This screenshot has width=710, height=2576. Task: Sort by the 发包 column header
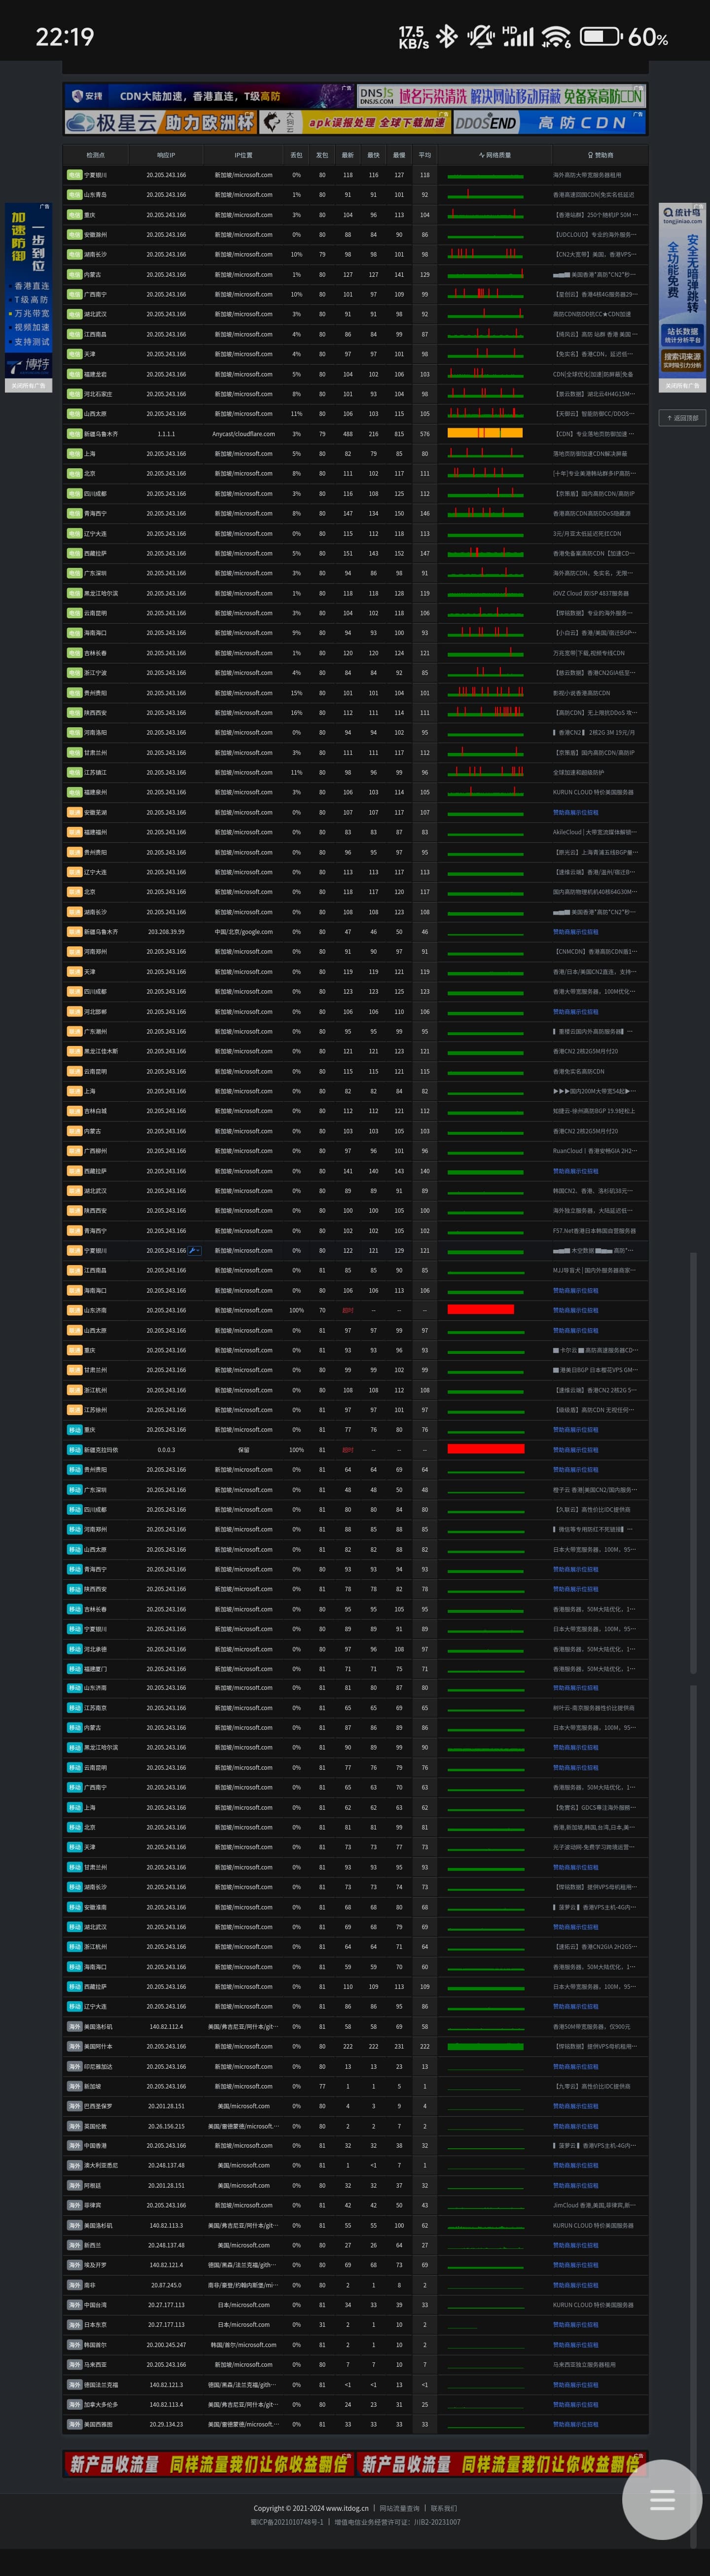click(x=322, y=155)
